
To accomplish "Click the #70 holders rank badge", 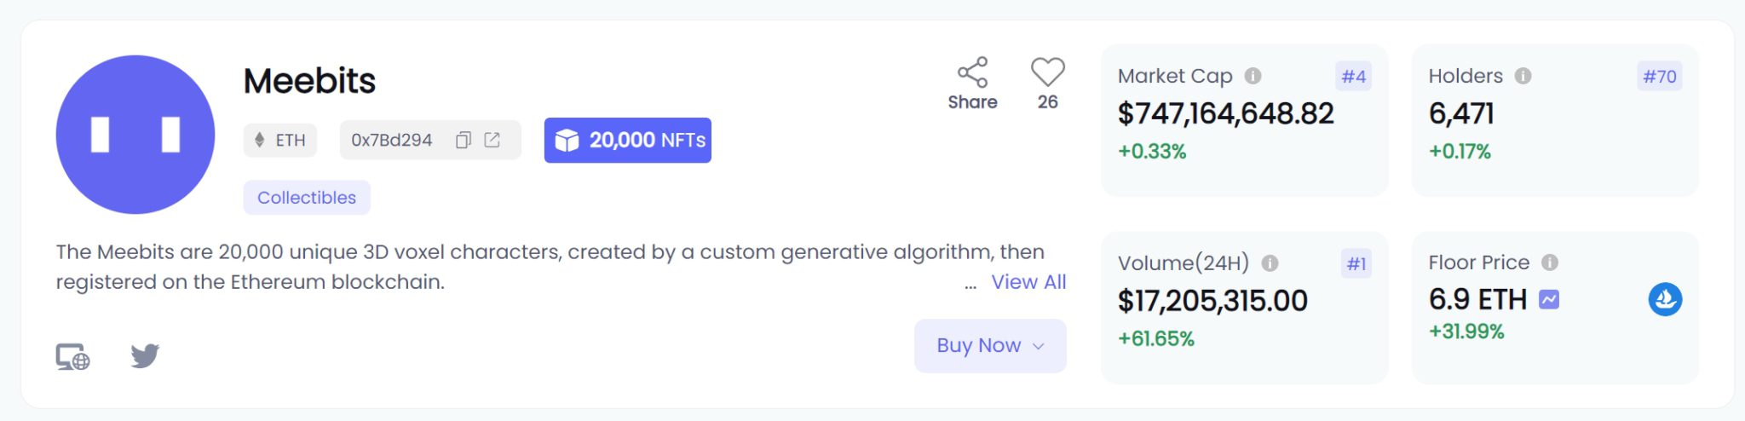I will [x=1659, y=77].
